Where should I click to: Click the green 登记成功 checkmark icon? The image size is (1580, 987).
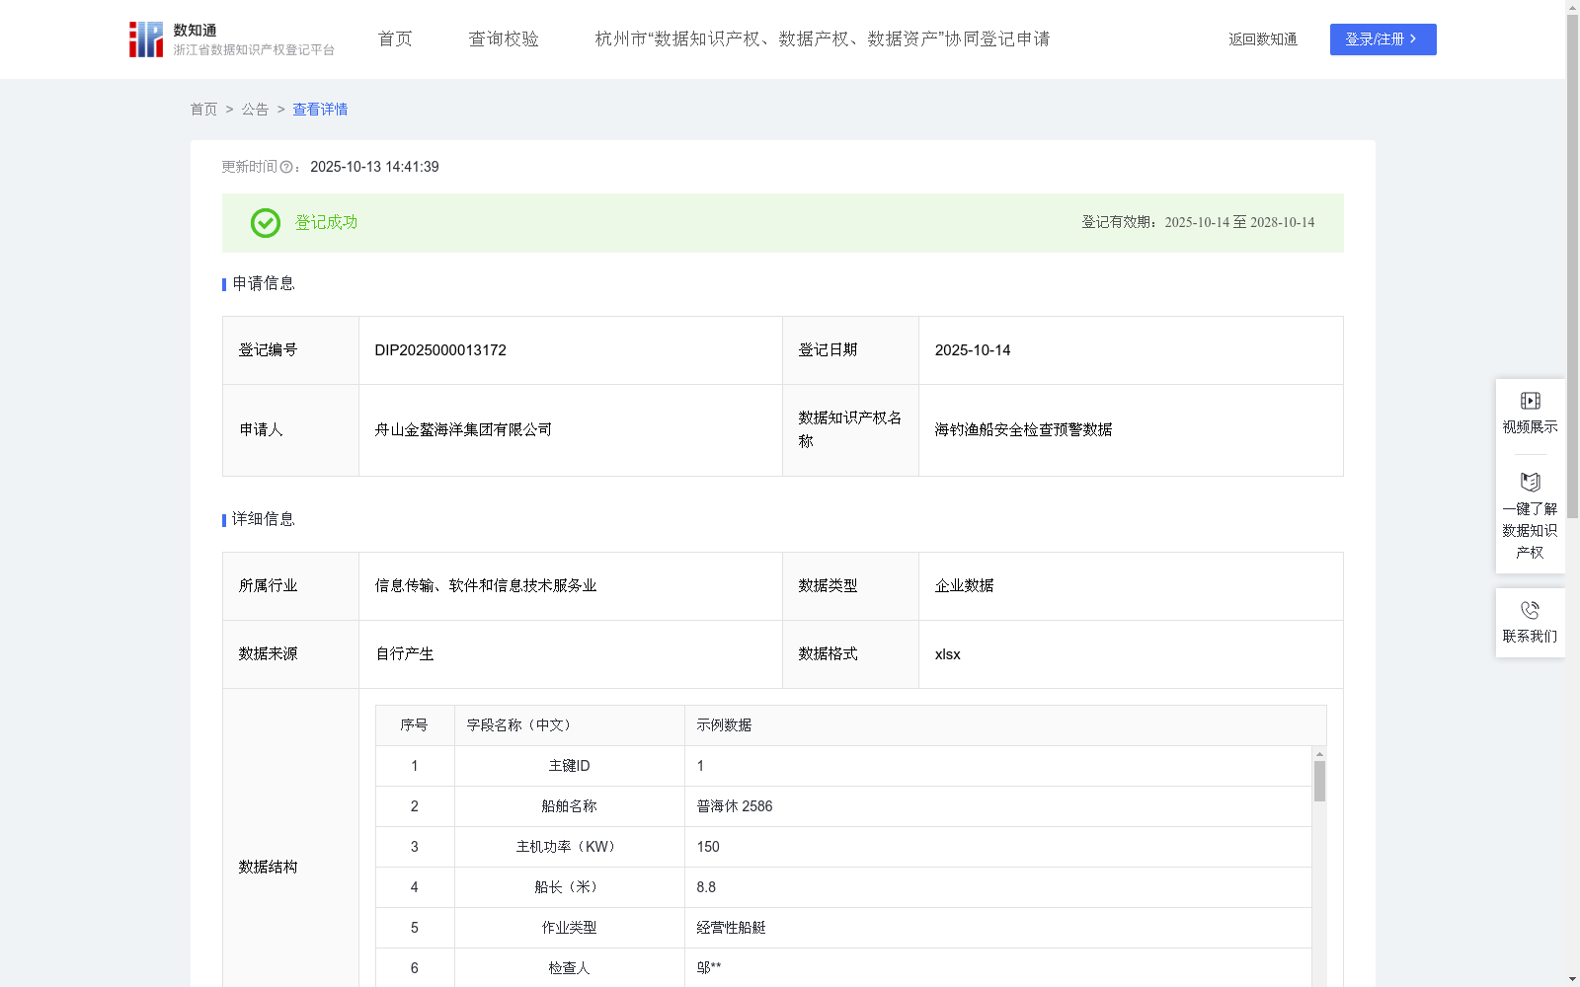(x=266, y=223)
